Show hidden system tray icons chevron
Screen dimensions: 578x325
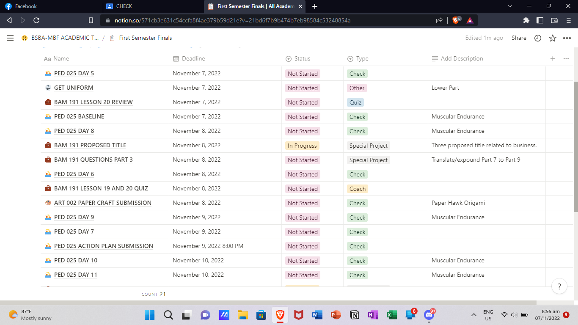click(474, 315)
